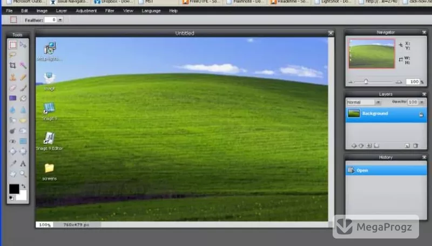Open the Image menu
The width and height of the screenshot is (432, 246).
[x=42, y=11]
